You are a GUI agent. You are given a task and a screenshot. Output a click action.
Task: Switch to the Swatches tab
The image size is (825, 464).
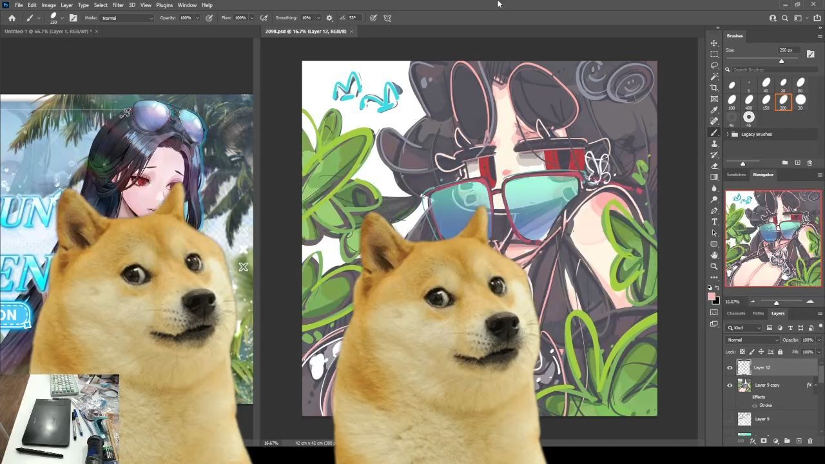pyautogui.click(x=736, y=175)
